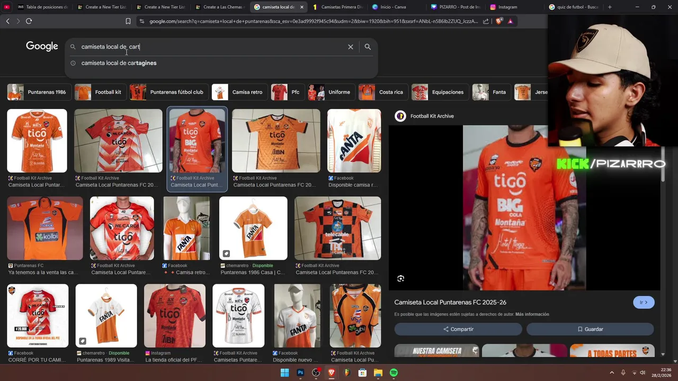This screenshot has height=381, width=678.
Task: Open the orange-black checkered Telecable jersey
Action: pos(337,228)
